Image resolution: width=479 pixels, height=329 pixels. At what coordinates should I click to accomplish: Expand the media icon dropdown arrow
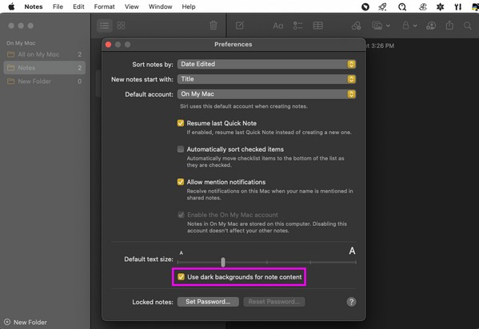388,26
